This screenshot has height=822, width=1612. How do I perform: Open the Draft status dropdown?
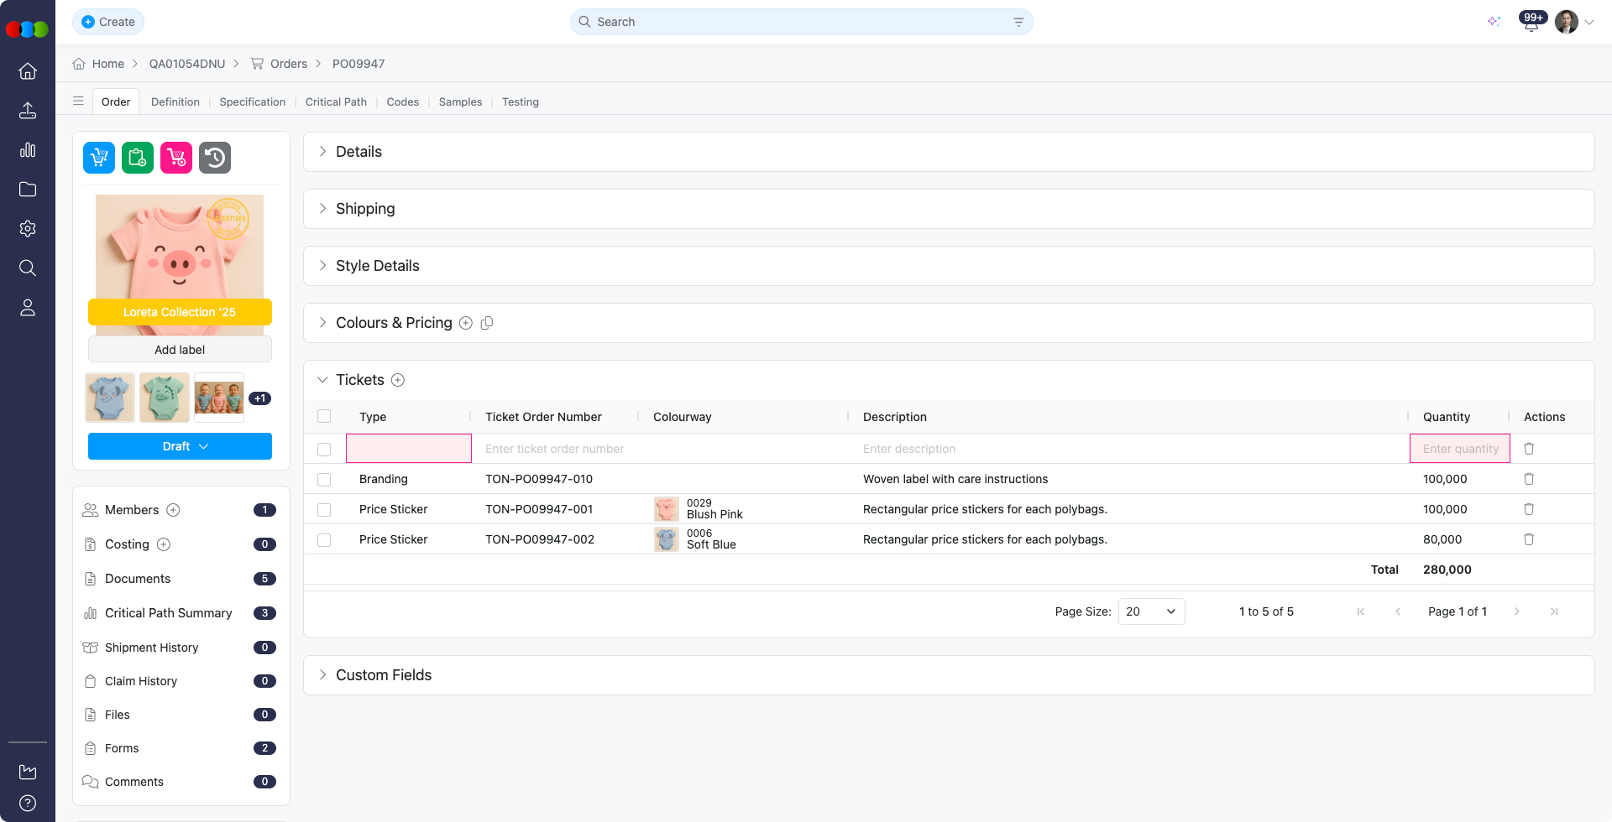coord(180,446)
